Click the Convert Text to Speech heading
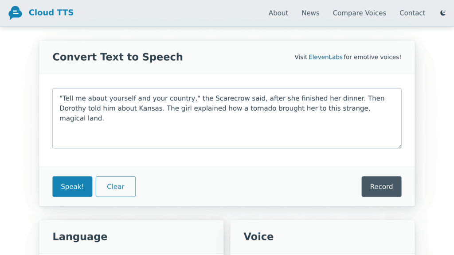 pos(117,57)
